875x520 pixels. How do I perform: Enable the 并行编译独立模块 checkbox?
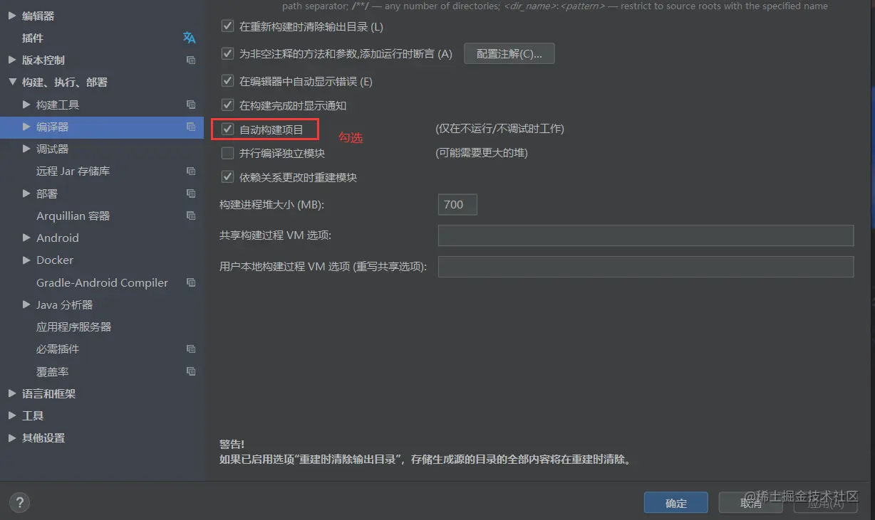tap(228, 153)
